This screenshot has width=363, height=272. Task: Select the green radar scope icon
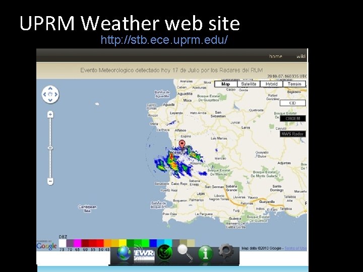164,252
